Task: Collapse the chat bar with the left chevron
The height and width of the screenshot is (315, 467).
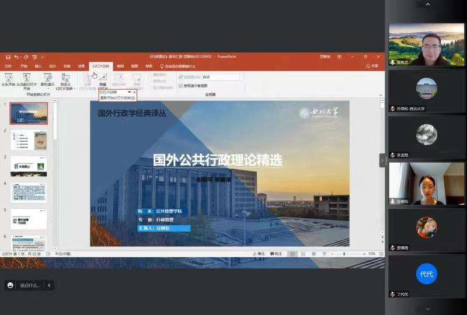Action: pyautogui.click(x=49, y=285)
